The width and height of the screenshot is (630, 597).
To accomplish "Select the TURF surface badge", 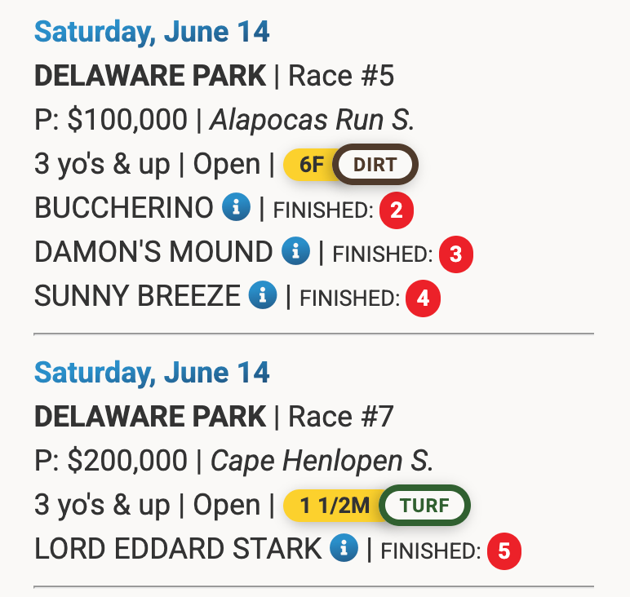I will tap(424, 505).
